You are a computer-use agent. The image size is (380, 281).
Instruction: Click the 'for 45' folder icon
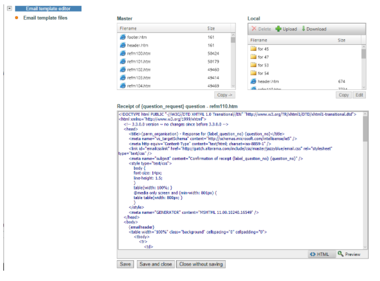(254, 49)
